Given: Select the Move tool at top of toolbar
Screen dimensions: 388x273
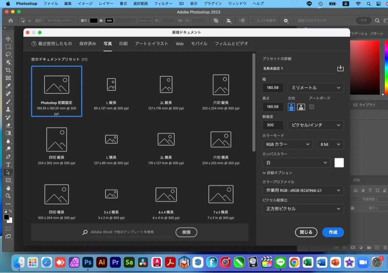Looking at the screenshot, I should click(8, 39).
